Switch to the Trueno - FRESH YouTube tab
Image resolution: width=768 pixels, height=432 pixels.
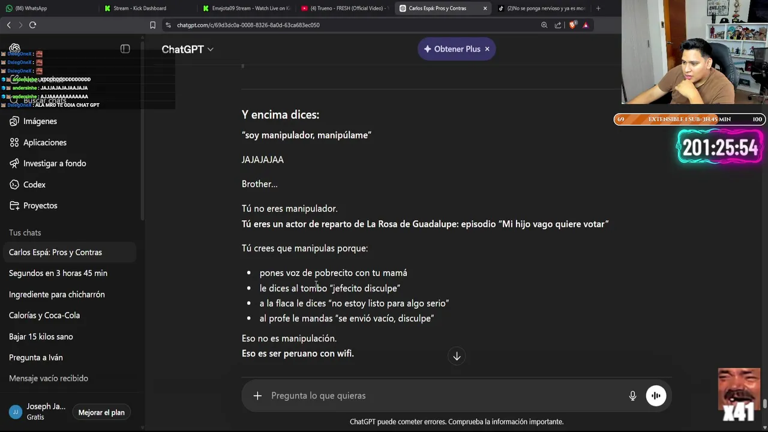pyautogui.click(x=344, y=8)
